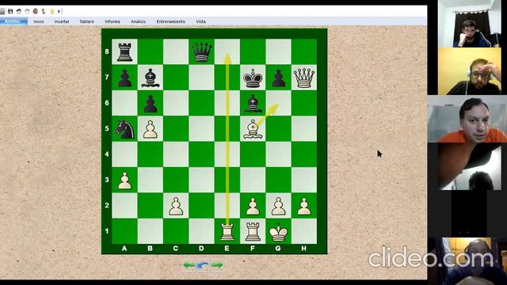The height and width of the screenshot is (285, 507).
Task: Switch to the Vista tab
Action: [x=200, y=21]
